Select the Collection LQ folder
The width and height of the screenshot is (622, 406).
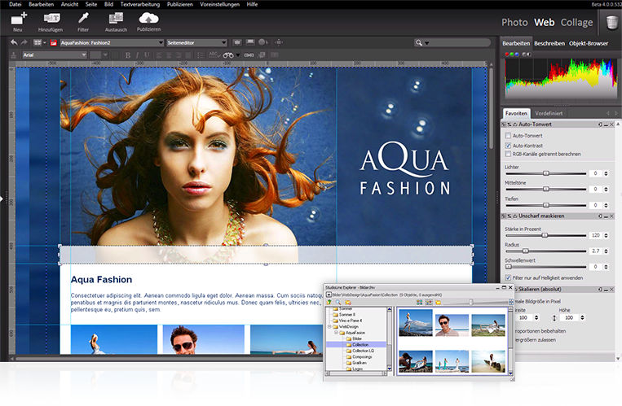pos(363,351)
